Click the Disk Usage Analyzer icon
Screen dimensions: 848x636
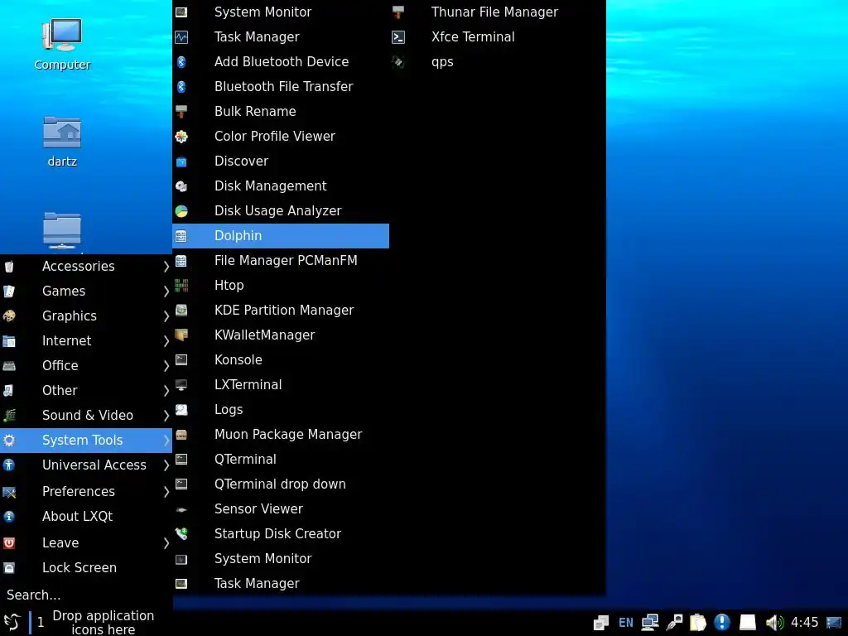[181, 211]
